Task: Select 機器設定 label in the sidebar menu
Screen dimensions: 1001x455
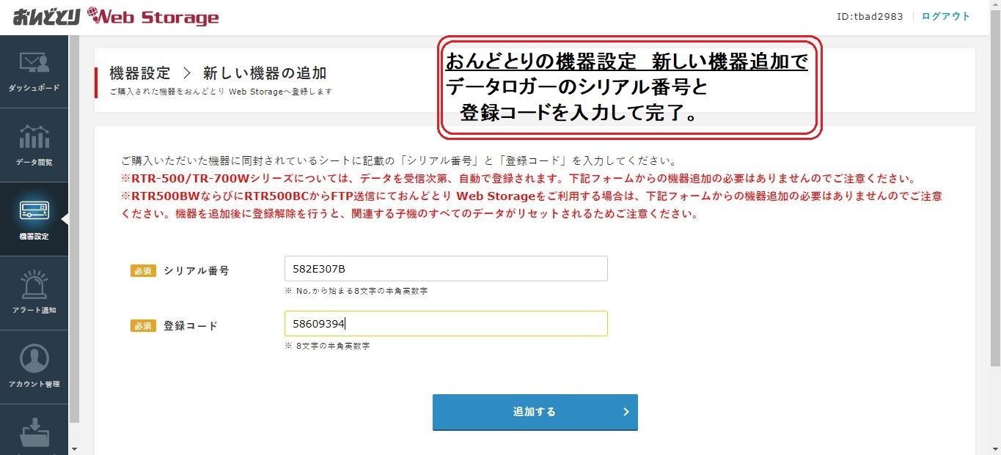Action: point(34,236)
